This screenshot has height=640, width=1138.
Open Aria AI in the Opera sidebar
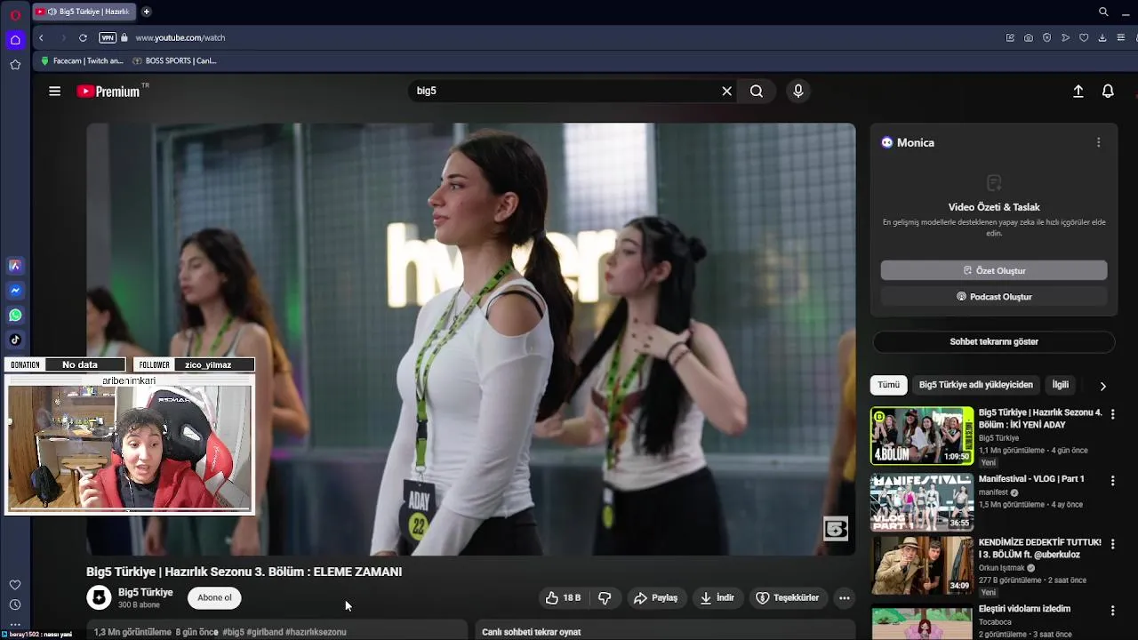click(x=15, y=266)
